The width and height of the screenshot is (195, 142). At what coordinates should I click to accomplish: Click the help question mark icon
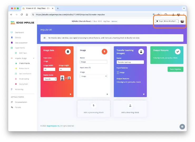182,126
